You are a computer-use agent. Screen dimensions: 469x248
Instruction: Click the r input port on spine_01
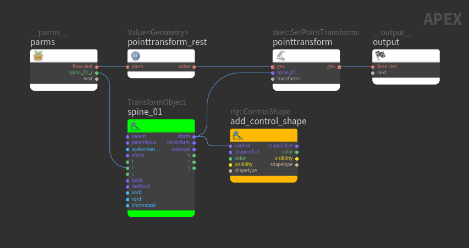[128, 168]
